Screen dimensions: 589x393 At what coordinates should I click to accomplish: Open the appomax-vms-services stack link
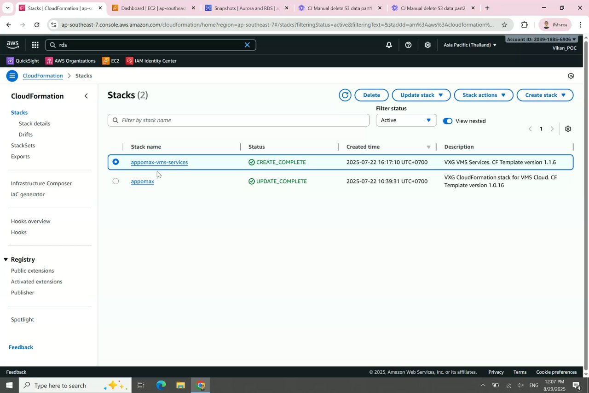[x=159, y=162]
